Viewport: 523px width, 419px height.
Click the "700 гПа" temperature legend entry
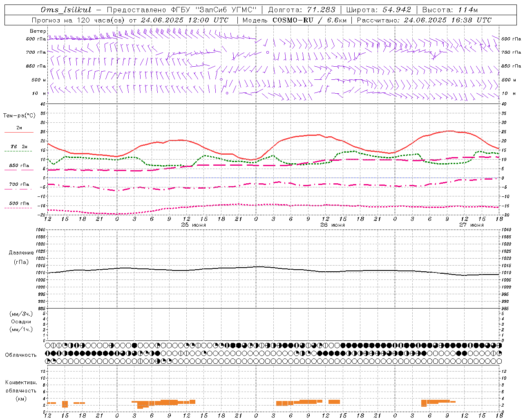pos(19,186)
